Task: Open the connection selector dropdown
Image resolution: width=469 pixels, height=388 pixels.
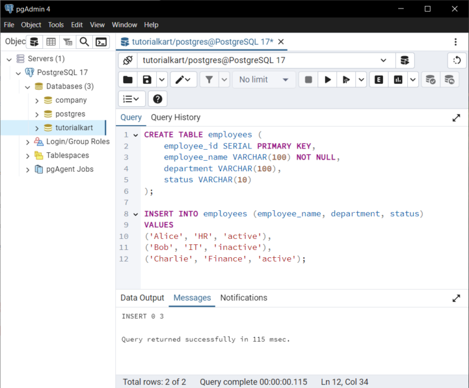Action: 383,60
